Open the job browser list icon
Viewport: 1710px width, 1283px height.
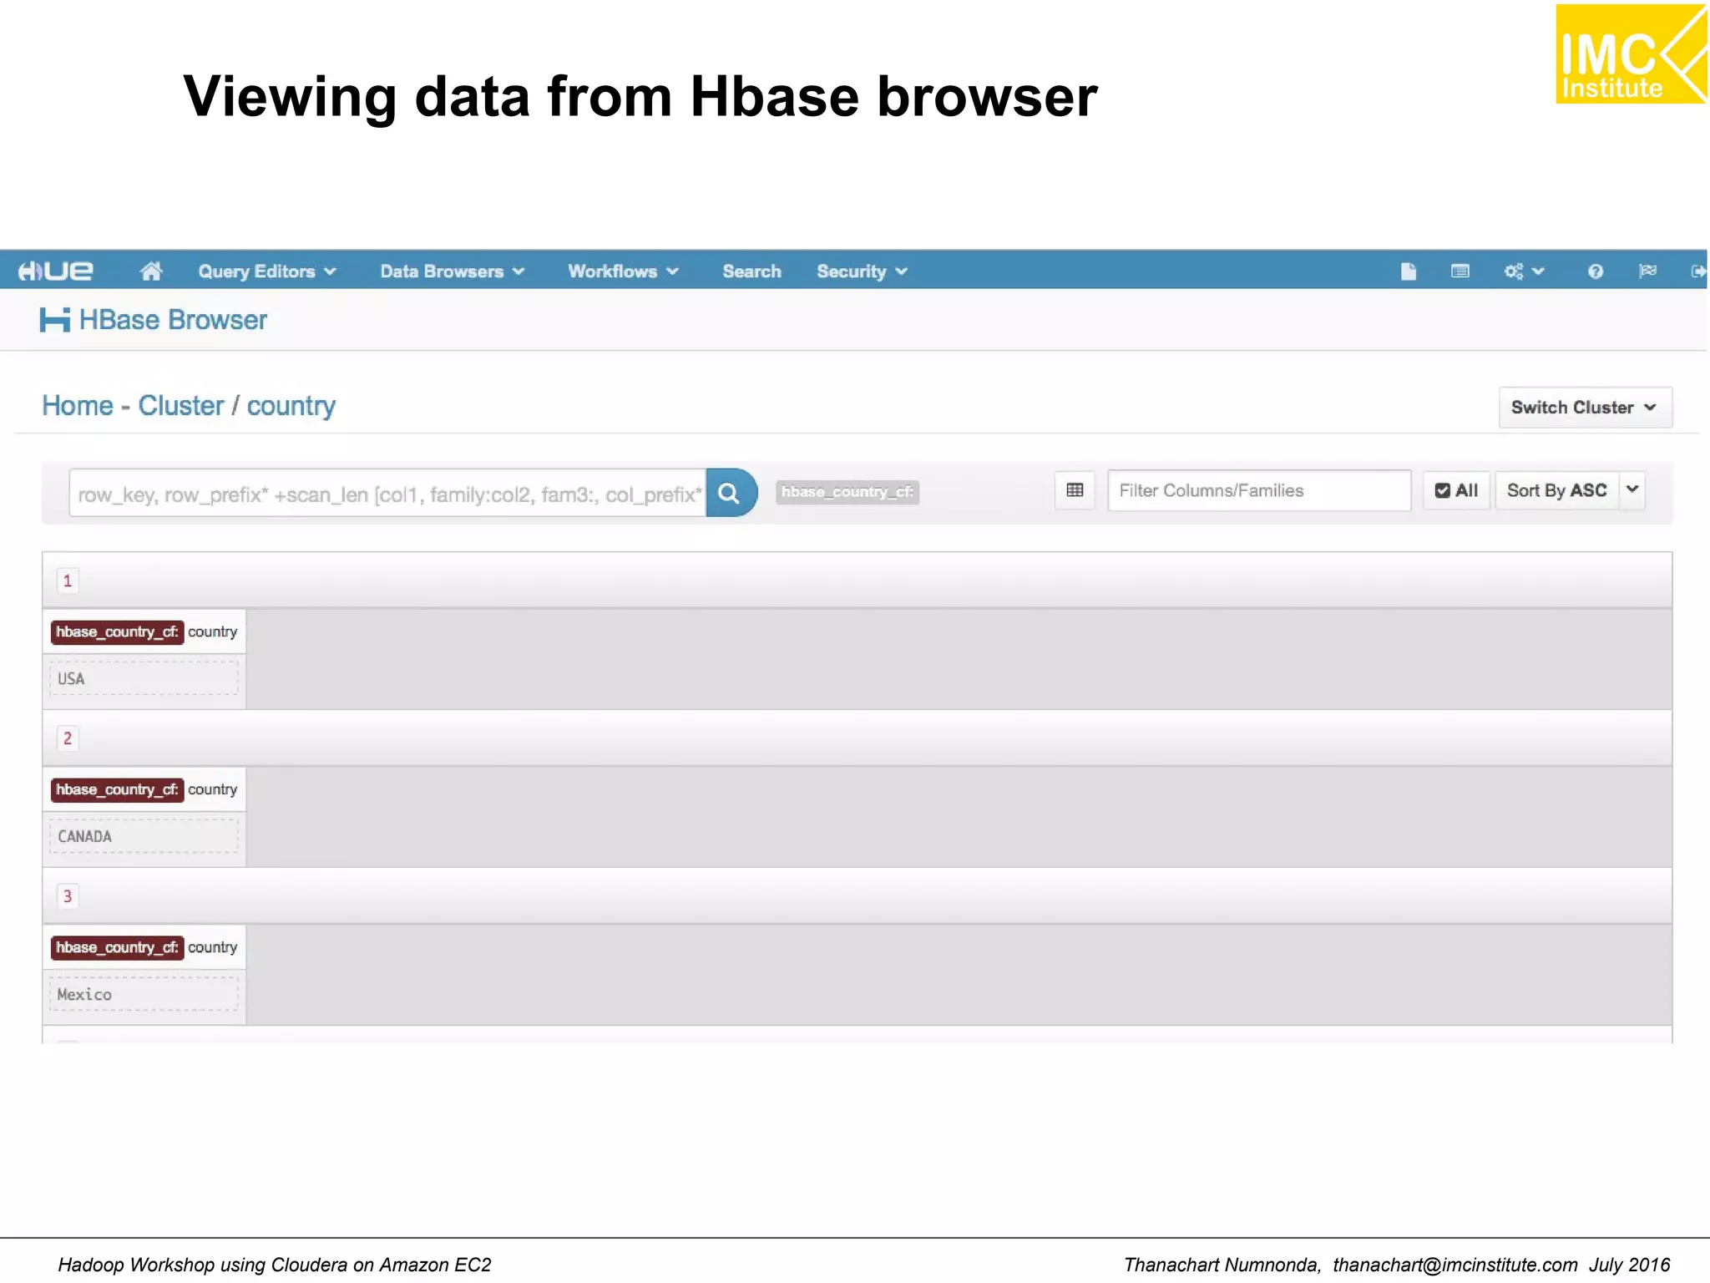coord(1460,271)
